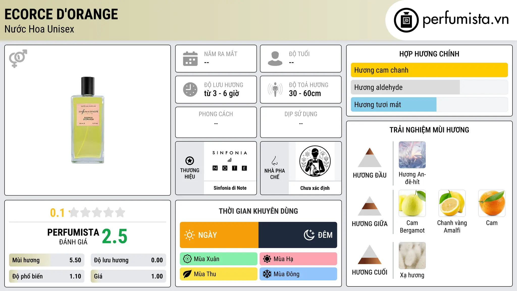Viewport: 517px width, 291px height.
Task: Click the NGÀY daytime label
Action: (x=208, y=235)
